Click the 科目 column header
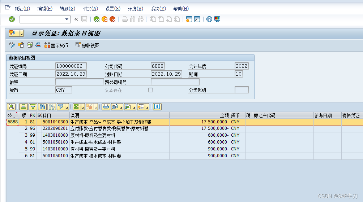Viewport: 363px width, 202px height. [56, 115]
